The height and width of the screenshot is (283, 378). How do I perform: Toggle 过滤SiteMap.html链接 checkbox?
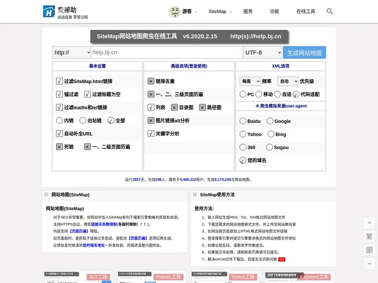pos(59,81)
